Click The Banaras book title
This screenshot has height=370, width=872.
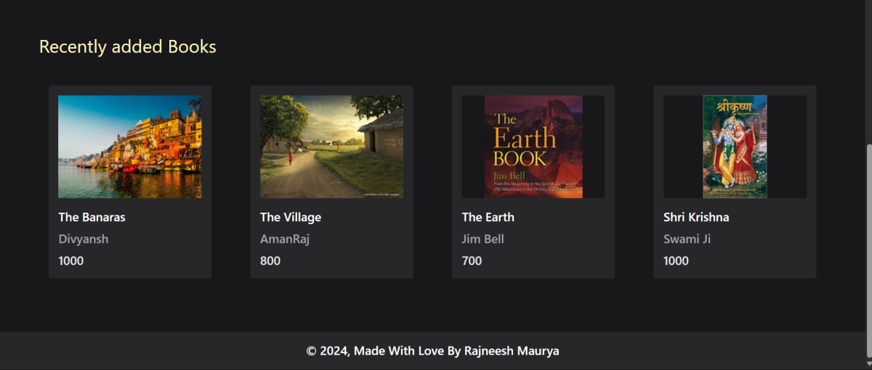pyautogui.click(x=92, y=217)
